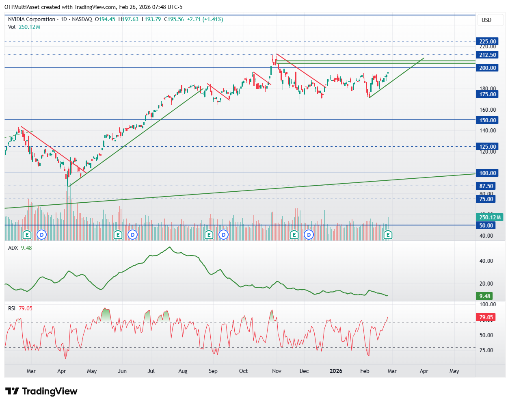Click the Dec label on time axis
This screenshot has width=510, height=405.
(304, 371)
